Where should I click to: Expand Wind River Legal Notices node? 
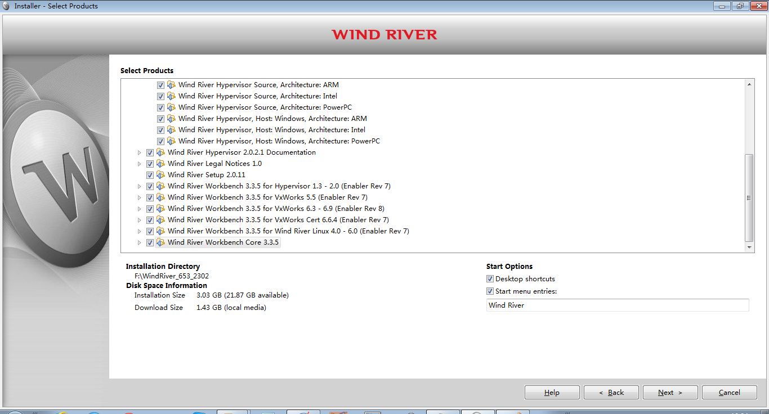tap(140, 164)
